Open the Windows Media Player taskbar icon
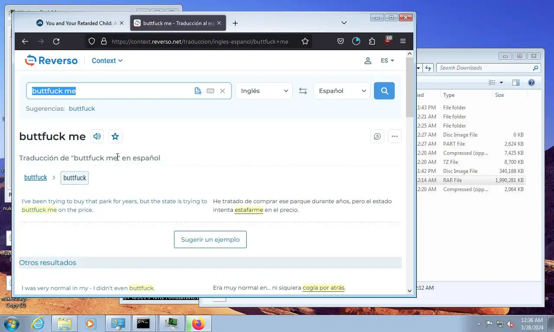 91,323
